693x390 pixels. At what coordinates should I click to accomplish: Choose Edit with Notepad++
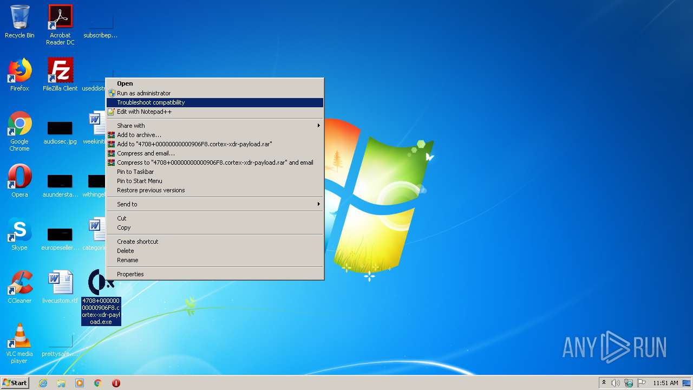215,112
